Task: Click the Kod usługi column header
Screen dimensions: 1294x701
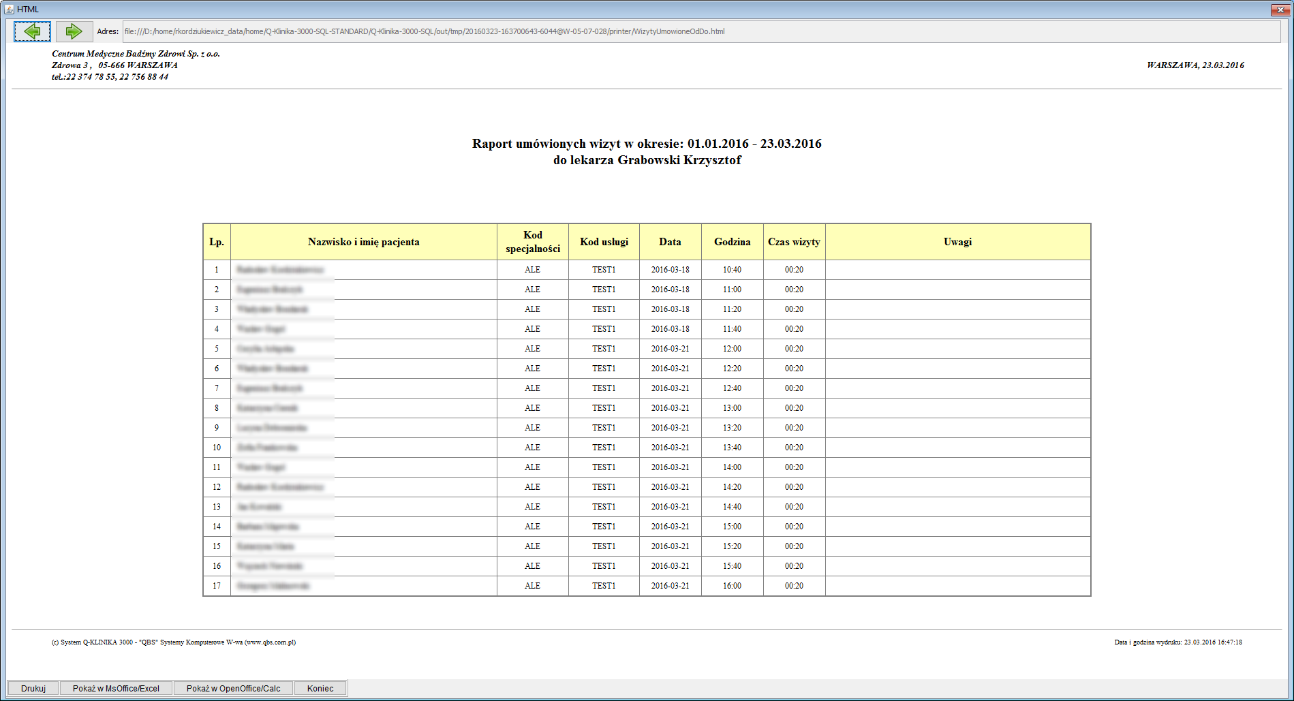Action: (604, 242)
